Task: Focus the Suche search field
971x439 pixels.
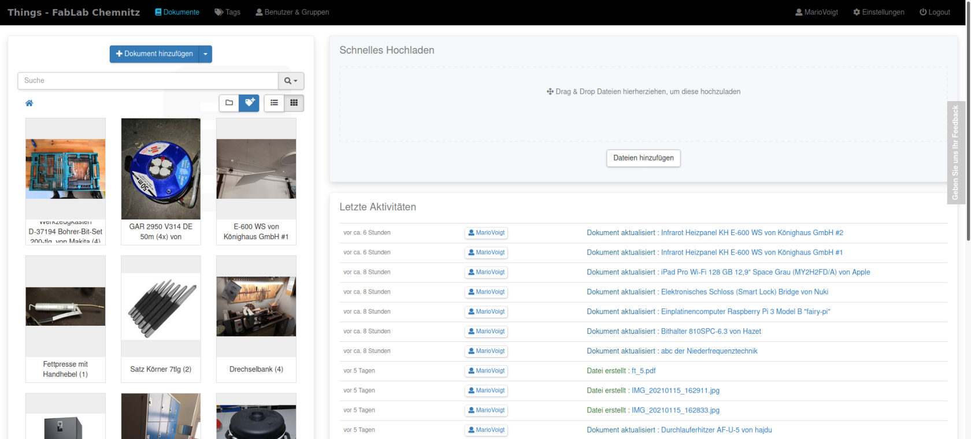Action: pyautogui.click(x=148, y=81)
